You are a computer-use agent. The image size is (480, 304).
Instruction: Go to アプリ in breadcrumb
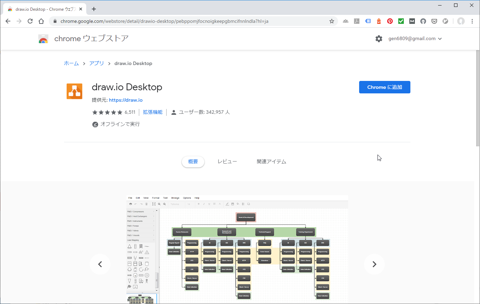point(97,63)
